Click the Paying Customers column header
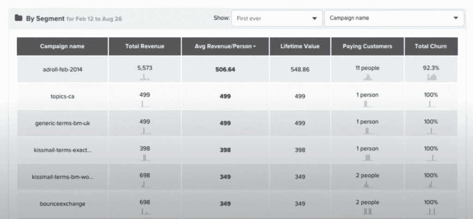 (x=367, y=47)
